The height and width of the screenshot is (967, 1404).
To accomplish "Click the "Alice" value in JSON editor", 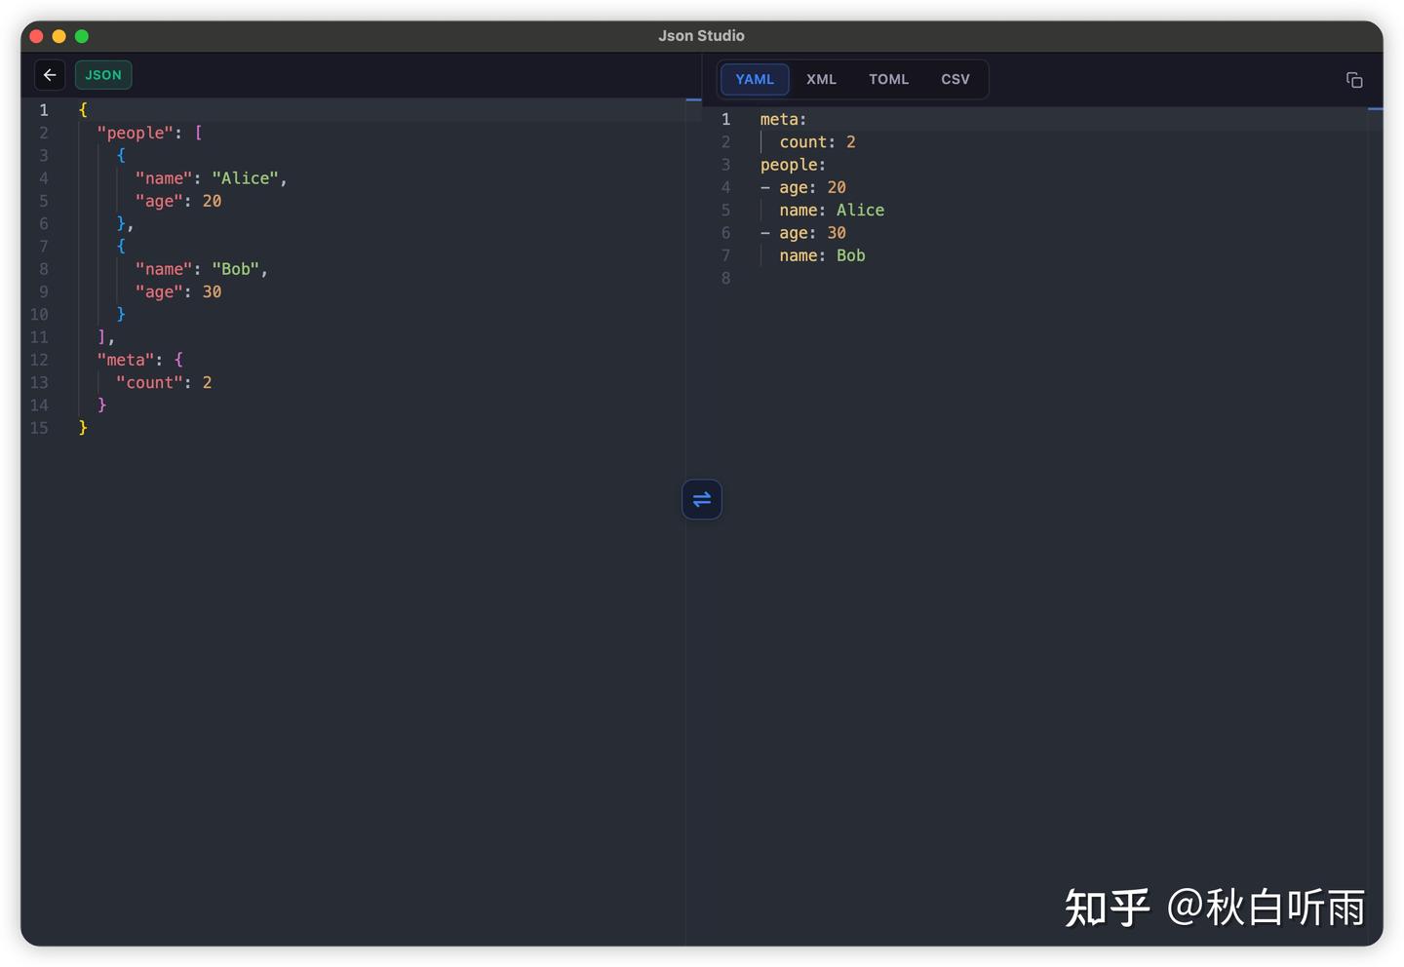I will pos(246,178).
